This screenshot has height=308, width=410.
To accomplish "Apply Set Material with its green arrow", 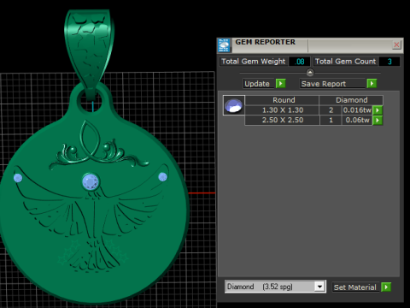I will point(386,287).
